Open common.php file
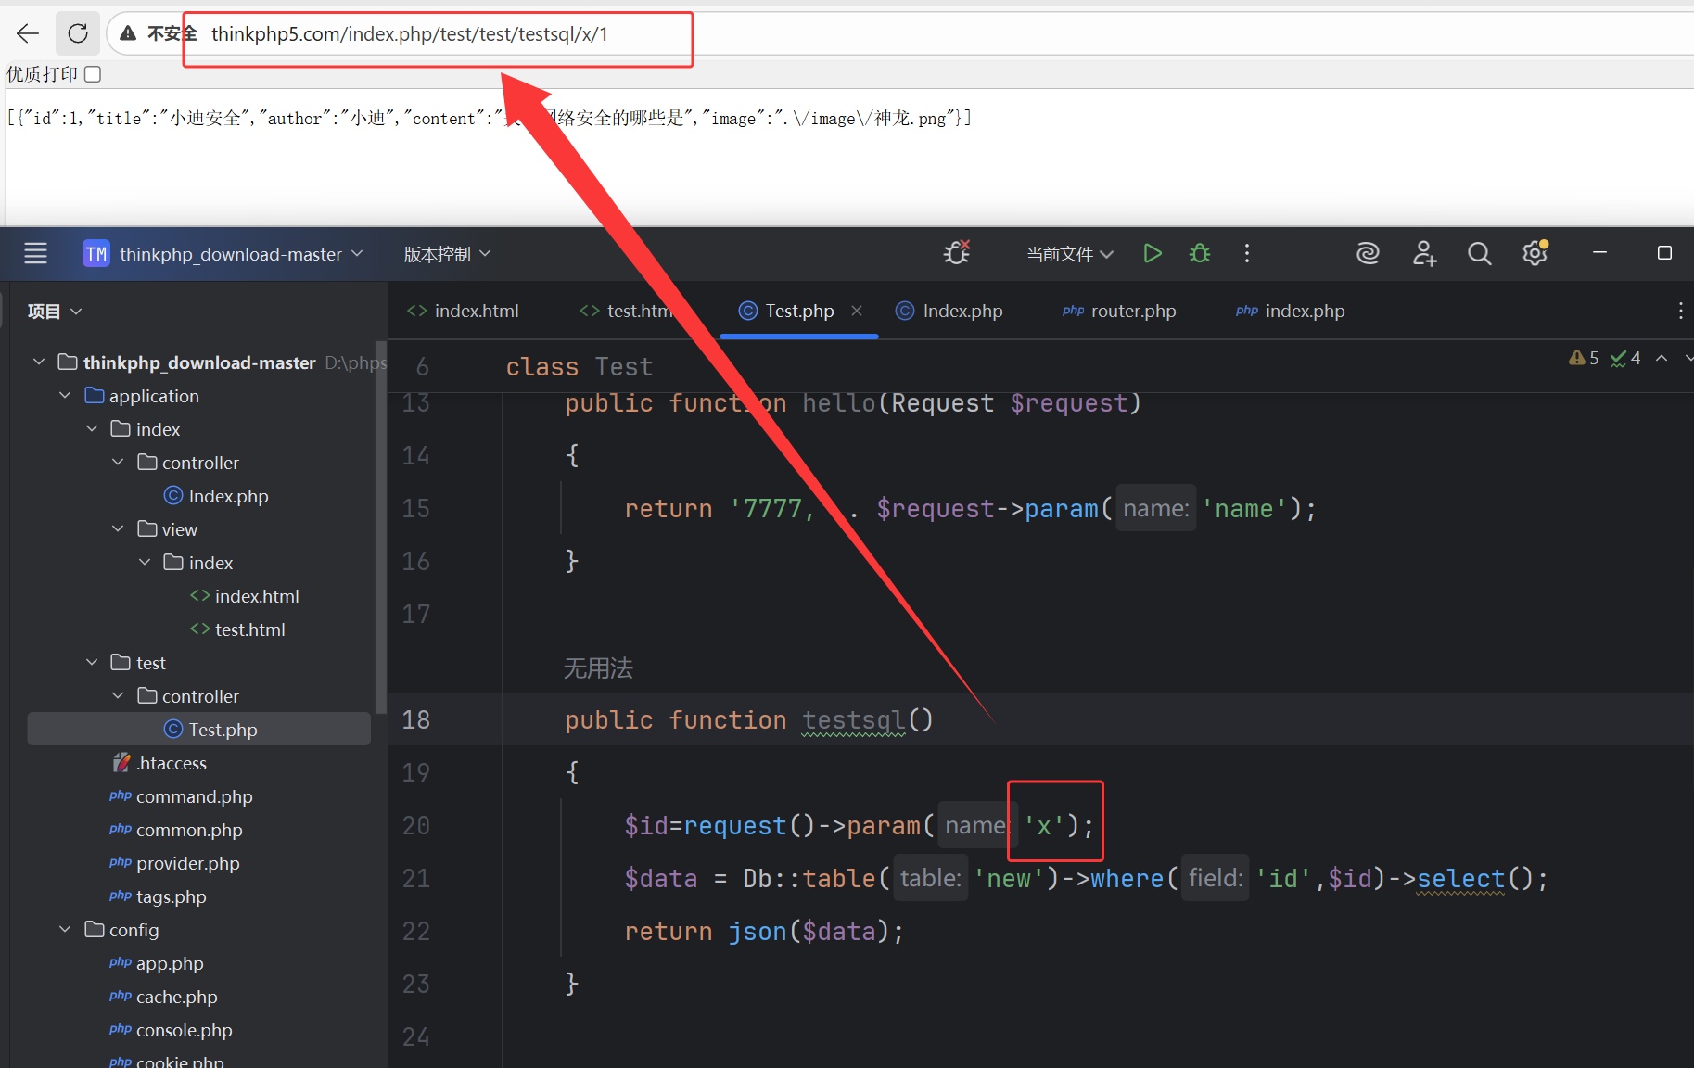 [176, 830]
